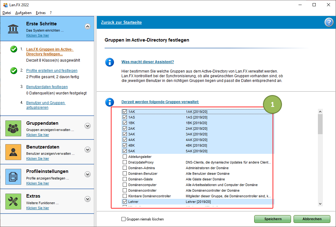Screen dimensions: 336x227
Task: Uncheck the 2AK group checkbox
Action: pos(125,128)
